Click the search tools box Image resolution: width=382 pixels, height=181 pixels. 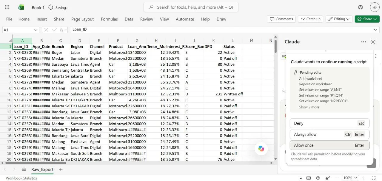(191, 7)
